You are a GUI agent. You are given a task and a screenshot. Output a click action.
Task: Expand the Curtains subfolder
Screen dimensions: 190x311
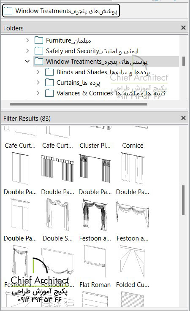pos(38,83)
